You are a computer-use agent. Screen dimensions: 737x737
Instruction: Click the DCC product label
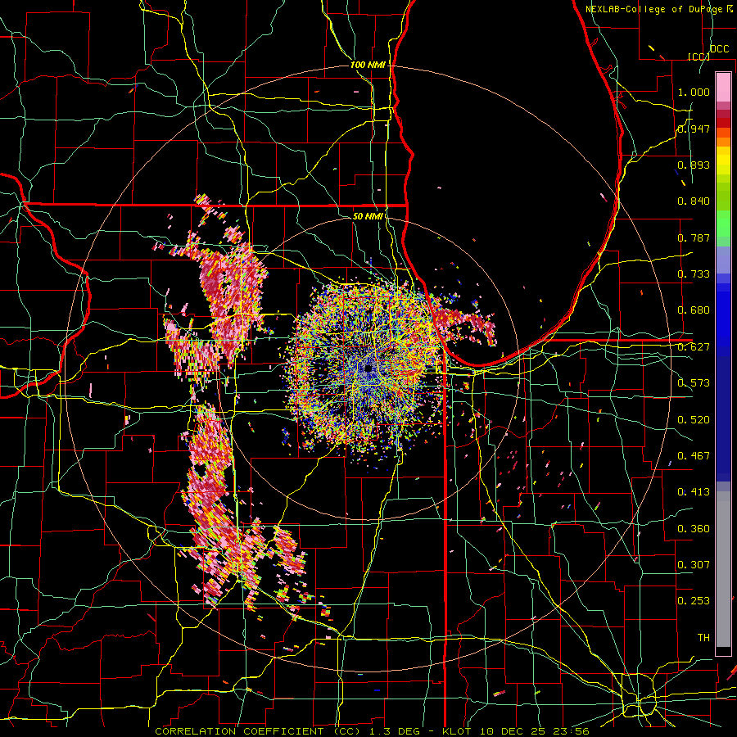coord(719,49)
